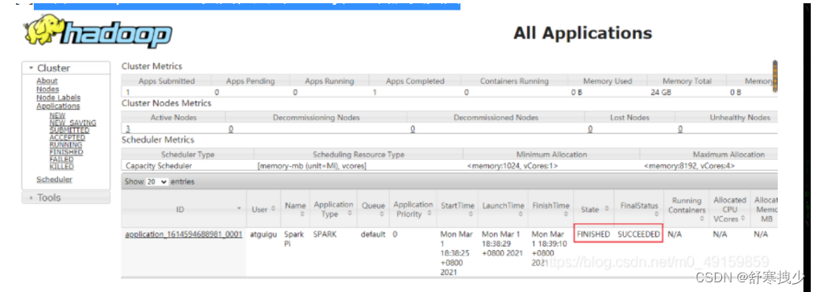Select the default queue cell
The image size is (818, 292).
point(373,234)
